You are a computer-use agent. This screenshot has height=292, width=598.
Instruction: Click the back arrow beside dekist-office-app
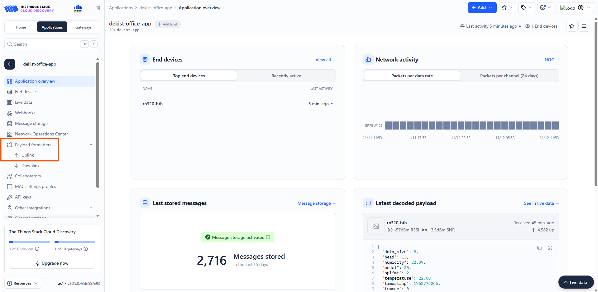(x=10, y=64)
